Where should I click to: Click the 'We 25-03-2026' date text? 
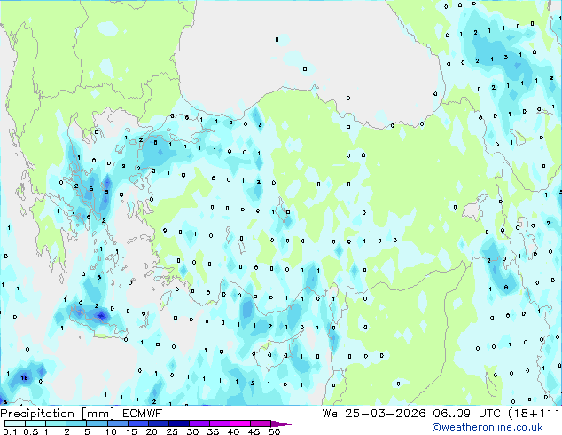(374, 414)
